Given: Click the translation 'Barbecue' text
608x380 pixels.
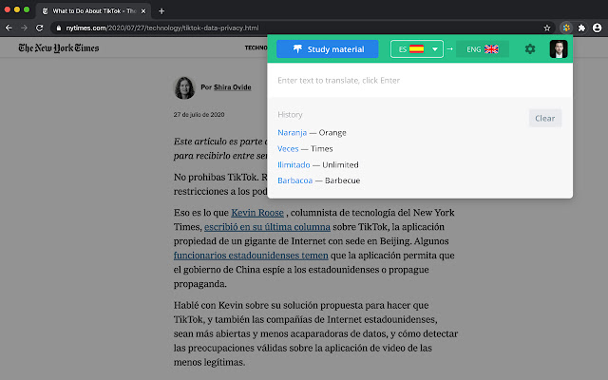Looking at the screenshot, I should [x=342, y=180].
